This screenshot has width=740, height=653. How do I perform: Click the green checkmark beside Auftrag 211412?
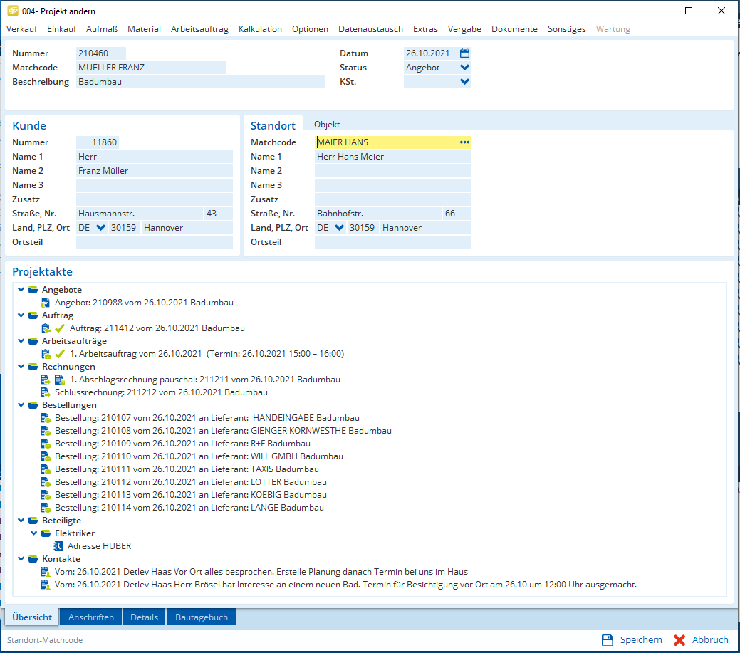[60, 328]
